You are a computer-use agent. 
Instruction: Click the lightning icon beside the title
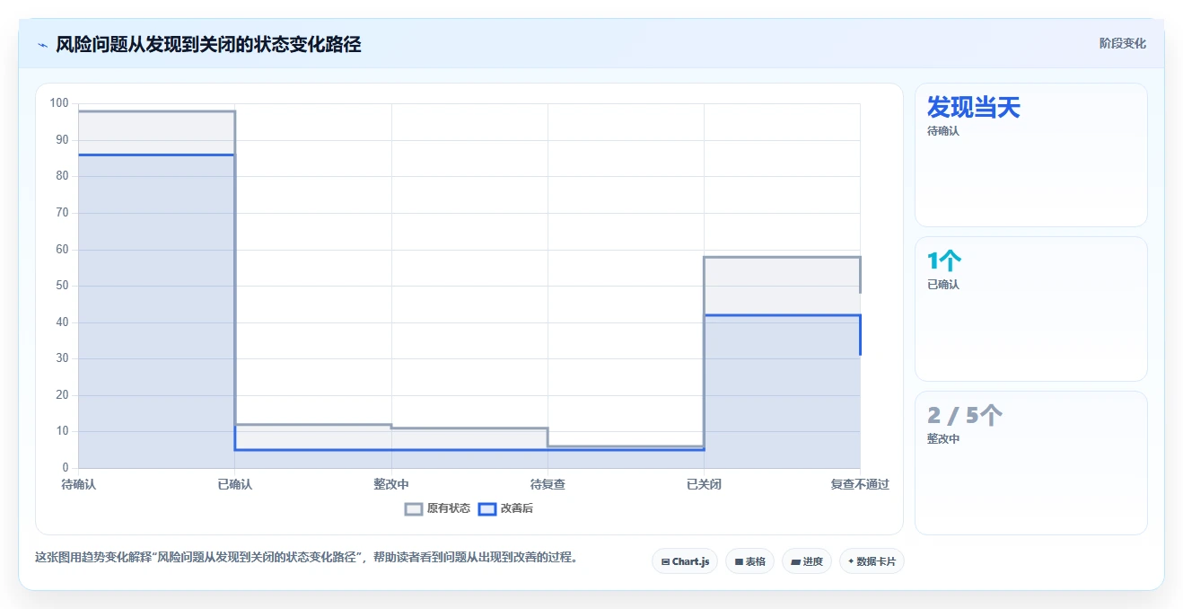(x=42, y=44)
